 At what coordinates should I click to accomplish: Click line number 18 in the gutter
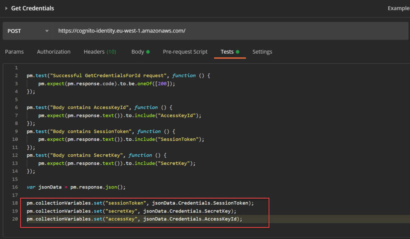[15, 203]
